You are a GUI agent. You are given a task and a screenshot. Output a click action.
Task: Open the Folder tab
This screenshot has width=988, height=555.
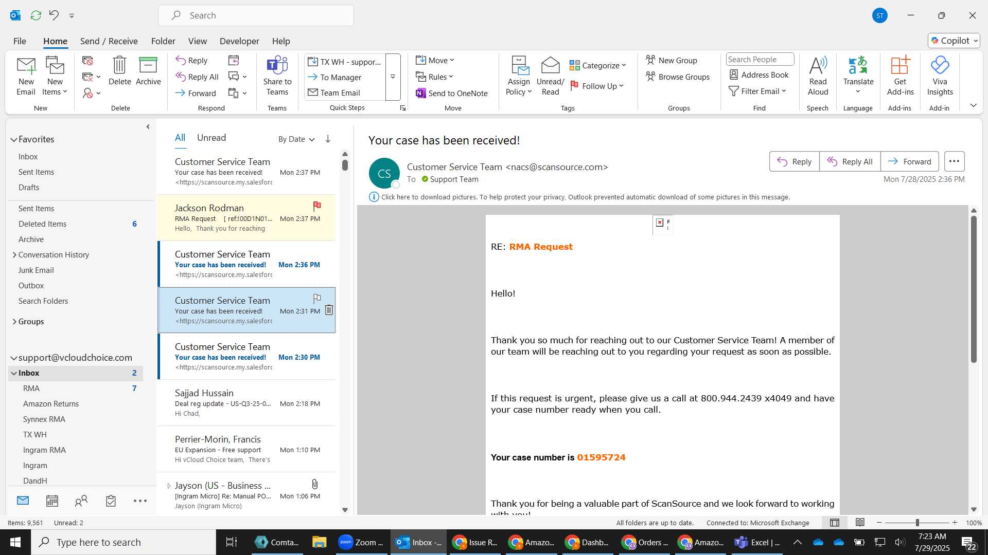coord(163,41)
